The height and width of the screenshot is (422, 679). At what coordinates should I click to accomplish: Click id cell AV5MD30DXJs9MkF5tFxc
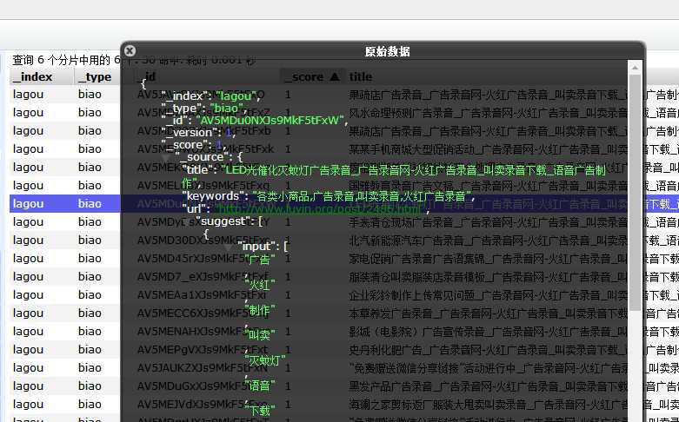pos(203,240)
